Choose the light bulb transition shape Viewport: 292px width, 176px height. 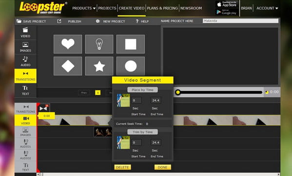[99, 44]
